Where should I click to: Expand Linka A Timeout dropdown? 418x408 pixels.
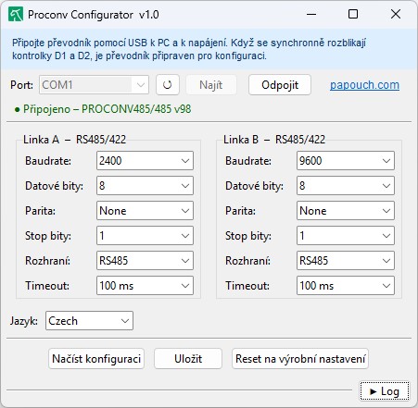[145, 286]
